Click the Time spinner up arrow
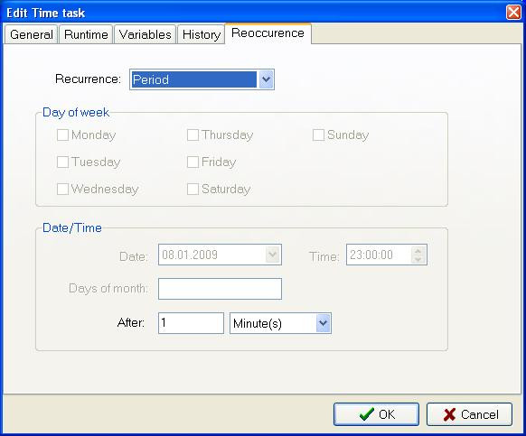The image size is (526, 436). click(x=418, y=251)
